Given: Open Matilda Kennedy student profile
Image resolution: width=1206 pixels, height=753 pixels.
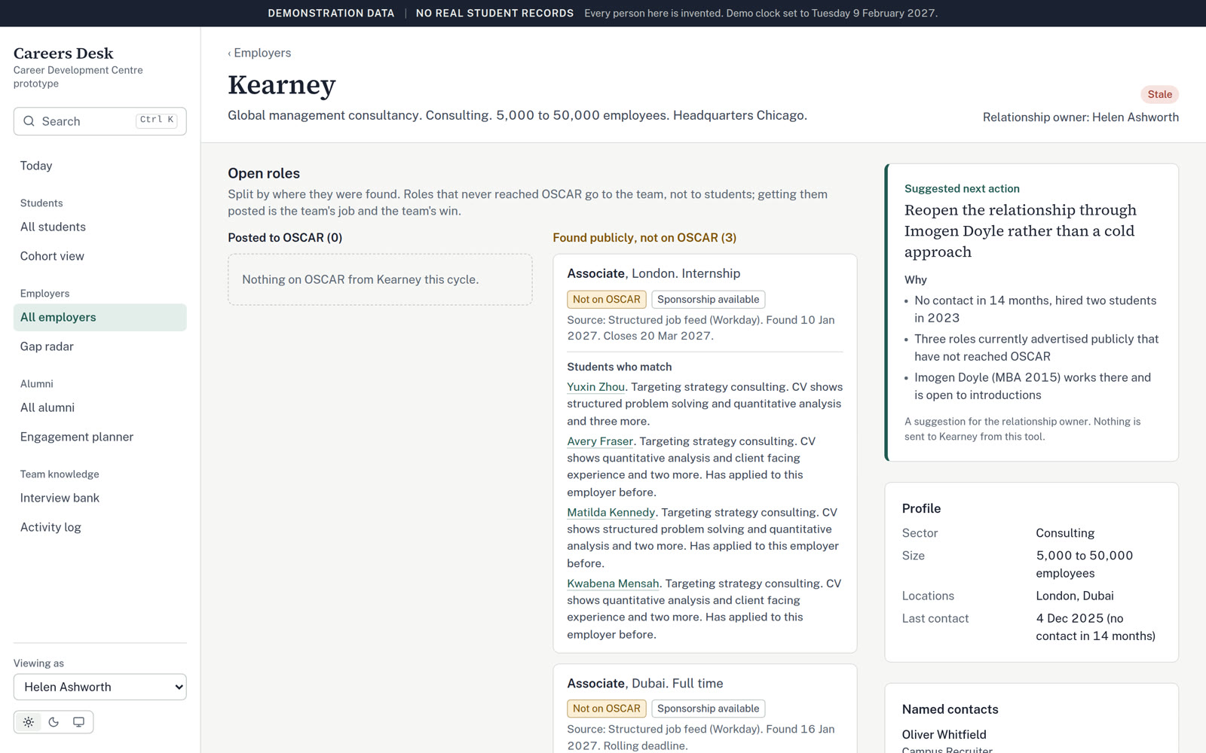Looking at the screenshot, I should coord(611,512).
